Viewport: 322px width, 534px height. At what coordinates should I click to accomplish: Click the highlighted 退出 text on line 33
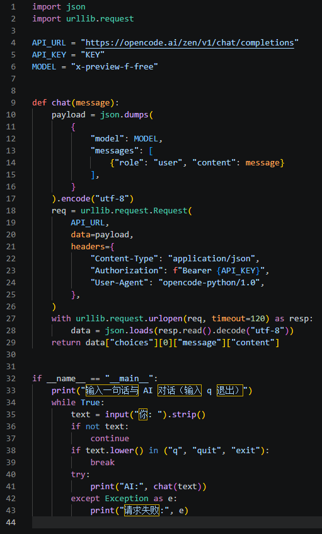[x=230, y=390]
